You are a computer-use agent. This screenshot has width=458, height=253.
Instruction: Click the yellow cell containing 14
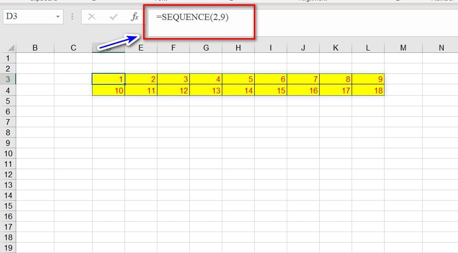pos(238,91)
